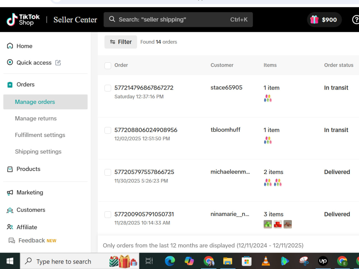Click the Feedback chat icon
359x269 pixels.
[12, 240]
